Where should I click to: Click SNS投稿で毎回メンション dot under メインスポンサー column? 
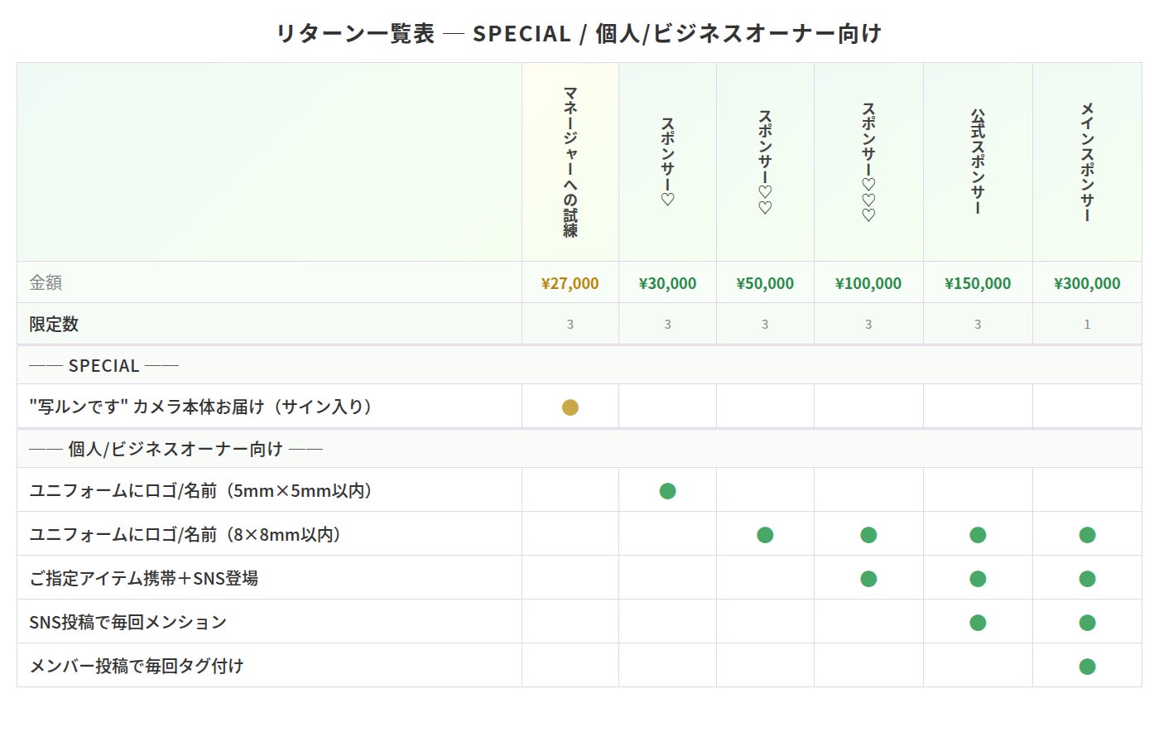coord(1087,623)
